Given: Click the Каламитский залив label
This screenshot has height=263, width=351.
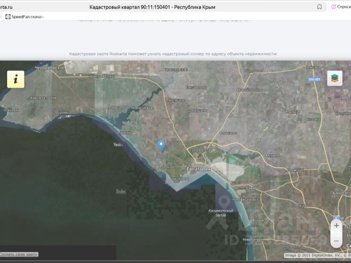Looking at the screenshot, I should pos(220,213).
